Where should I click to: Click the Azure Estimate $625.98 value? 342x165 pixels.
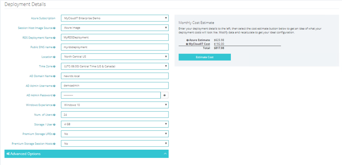tap(219, 40)
